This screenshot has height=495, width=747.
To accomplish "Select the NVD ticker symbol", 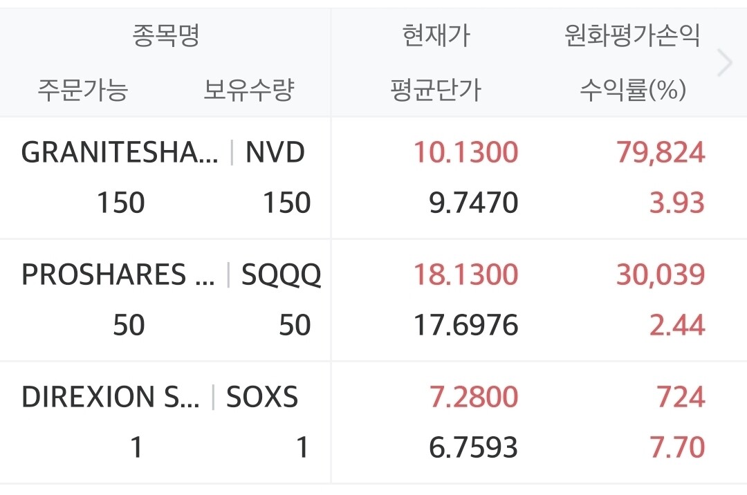I will (275, 152).
